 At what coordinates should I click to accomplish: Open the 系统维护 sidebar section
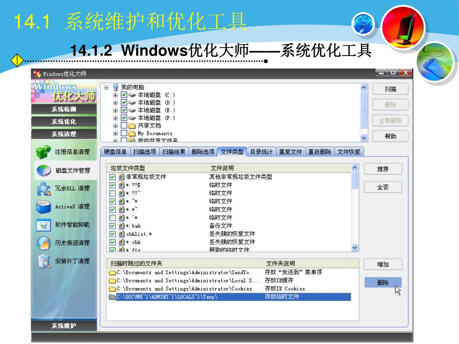point(64,326)
